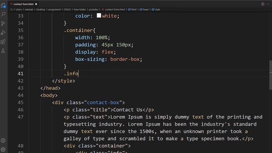The width and height of the screenshot is (272, 153).
Task: Click 'galley of type and scrambled' text
Action: 105,139
